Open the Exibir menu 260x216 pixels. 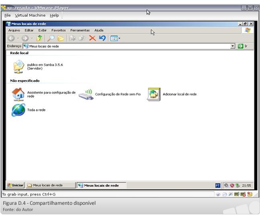point(43,30)
